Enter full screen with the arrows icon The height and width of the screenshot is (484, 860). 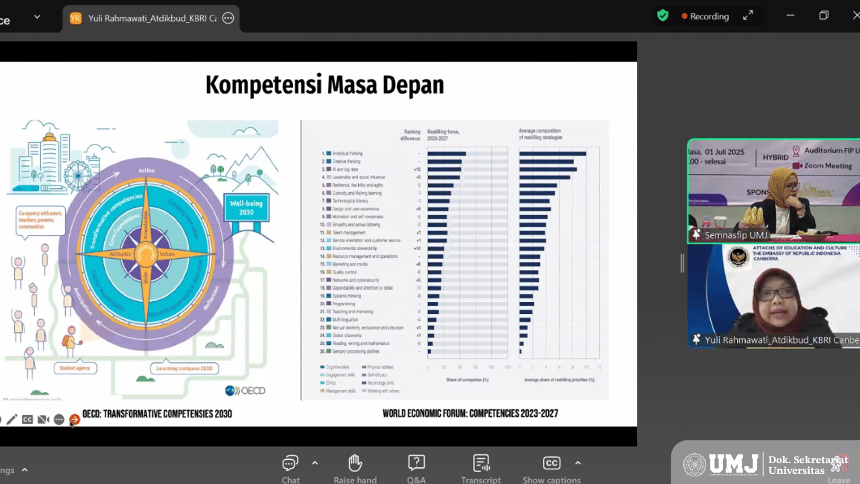(748, 15)
